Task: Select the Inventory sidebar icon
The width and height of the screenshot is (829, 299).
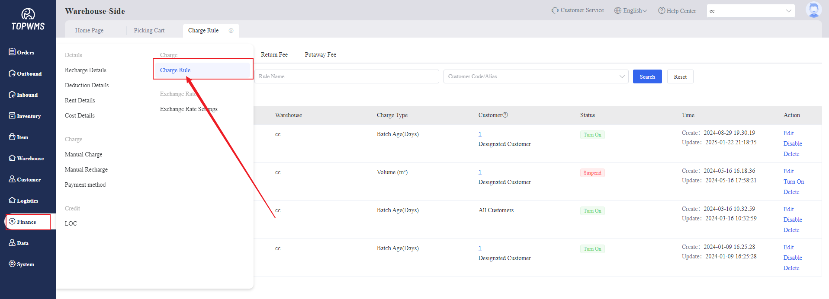Action: point(12,115)
